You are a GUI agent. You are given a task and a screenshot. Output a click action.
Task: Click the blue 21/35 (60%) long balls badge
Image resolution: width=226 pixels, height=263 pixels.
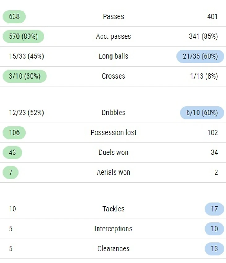tap(200, 56)
